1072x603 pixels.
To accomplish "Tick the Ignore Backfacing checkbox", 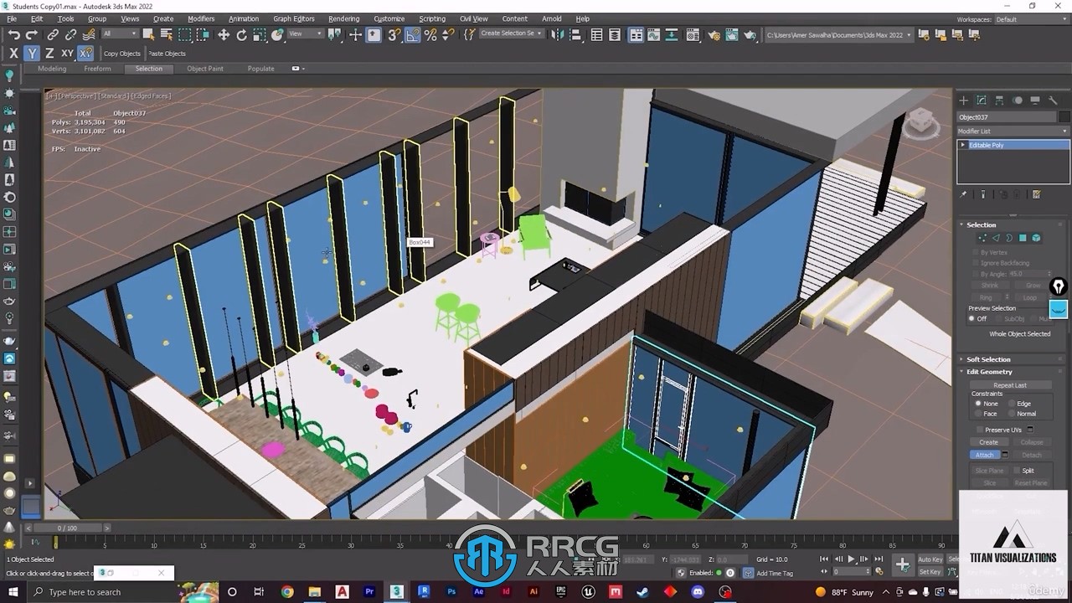I will 976,263.
